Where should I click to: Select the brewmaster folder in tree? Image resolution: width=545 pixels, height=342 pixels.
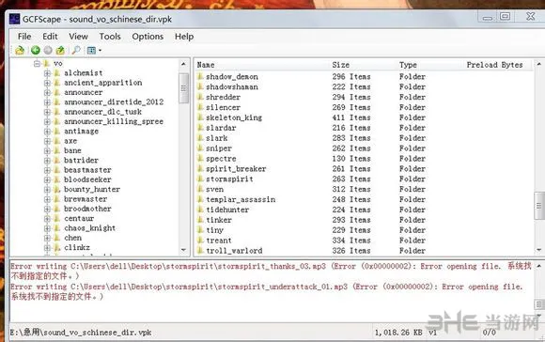coord(86,199)
